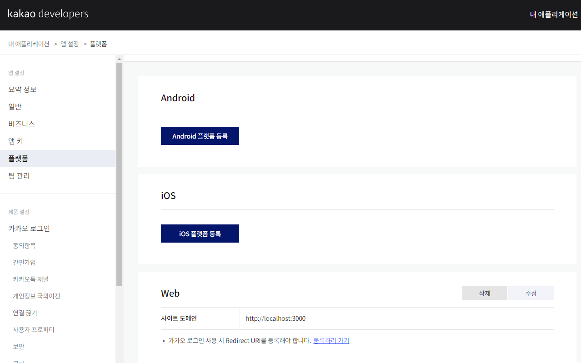The height and width of the screenshot is (363, 581).
Task: Select 일반 sidebar menu item
Action: tap(15, 107)
